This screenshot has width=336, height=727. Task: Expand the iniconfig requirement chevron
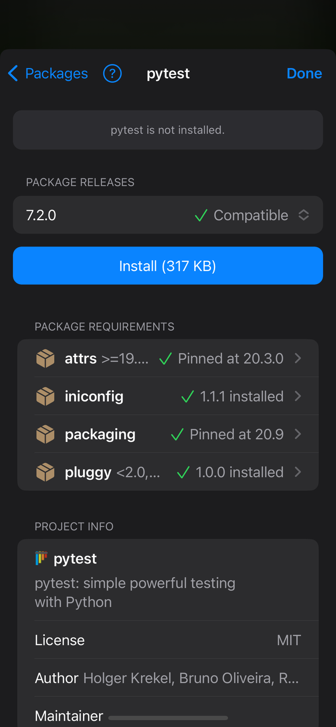[x=298, y=396]
